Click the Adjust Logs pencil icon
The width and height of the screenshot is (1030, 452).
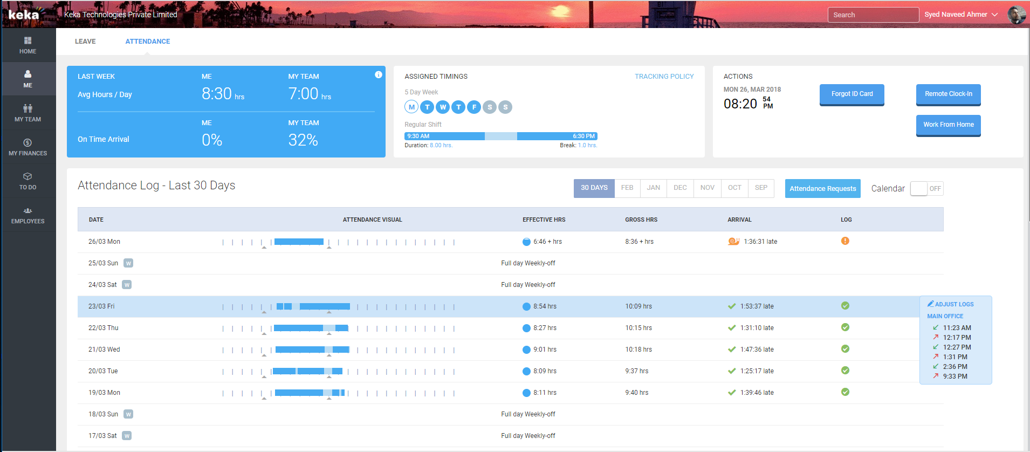pos(930,304)
